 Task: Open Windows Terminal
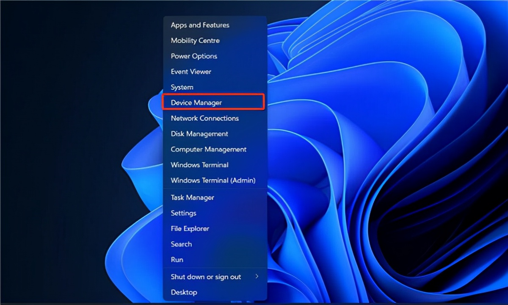click(199, 165)
